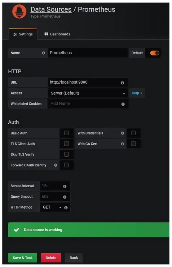Open the Access Server (Default) dropdown
172x267 pixels.
tap(88, 93)
